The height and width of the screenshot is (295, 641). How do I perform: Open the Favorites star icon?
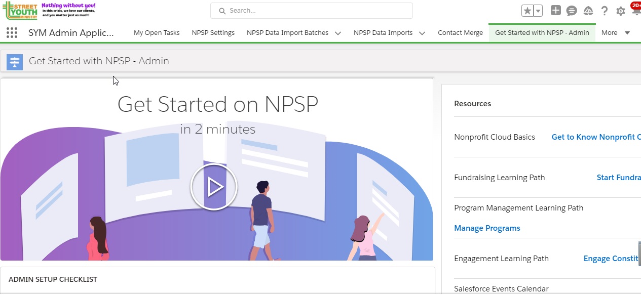(x=527, y=11)
